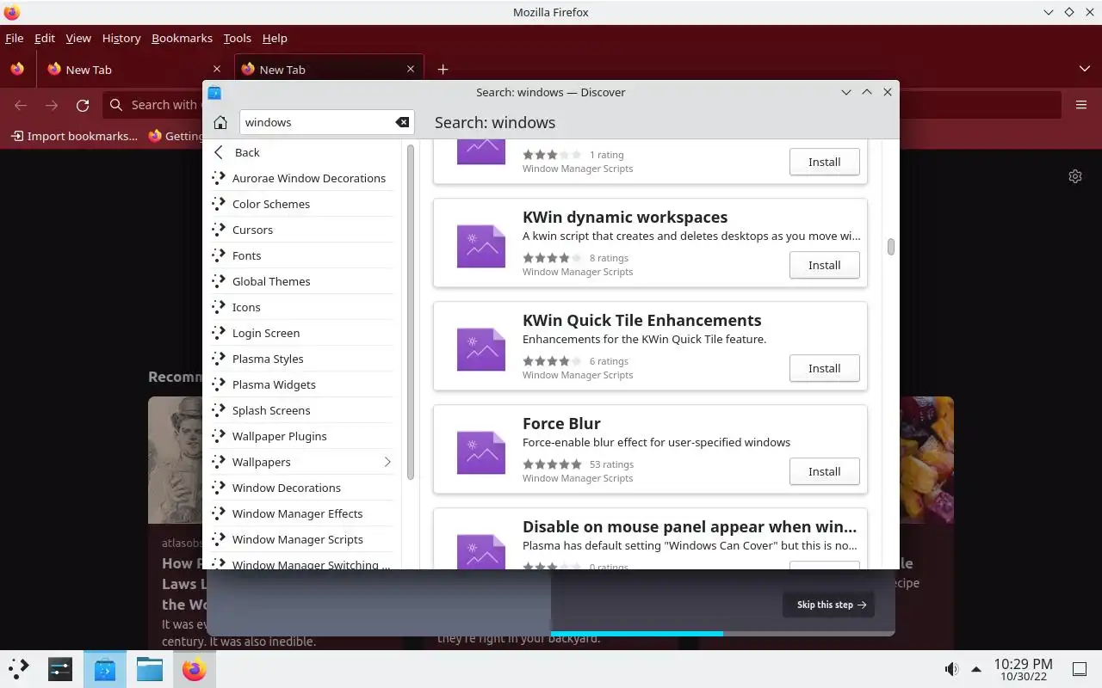Click the results list scrollbar handle
Screen dimensions: 1102x688
click(890, 247)
